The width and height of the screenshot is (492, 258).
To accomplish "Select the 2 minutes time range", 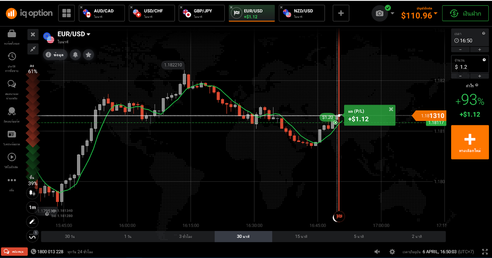I will (417, 236).
